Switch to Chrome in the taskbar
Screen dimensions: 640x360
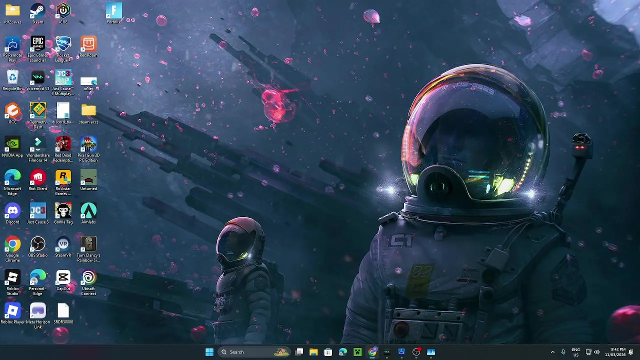(x=372, y=352)
